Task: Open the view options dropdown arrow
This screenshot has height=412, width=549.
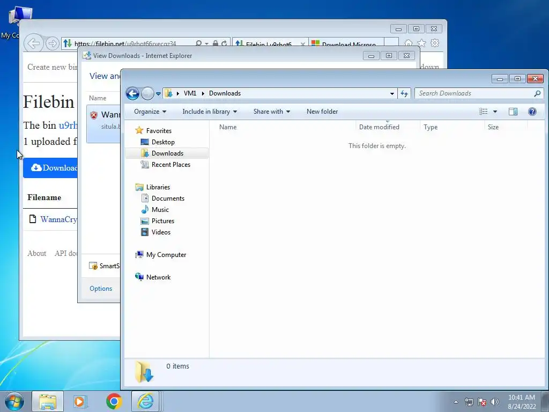Action: click(x=495, y=112)
